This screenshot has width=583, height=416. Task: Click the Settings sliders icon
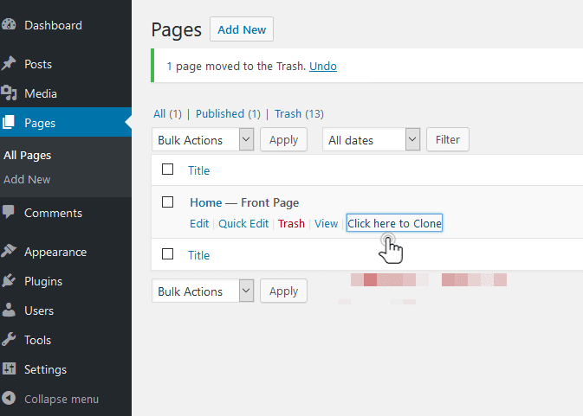9,368
